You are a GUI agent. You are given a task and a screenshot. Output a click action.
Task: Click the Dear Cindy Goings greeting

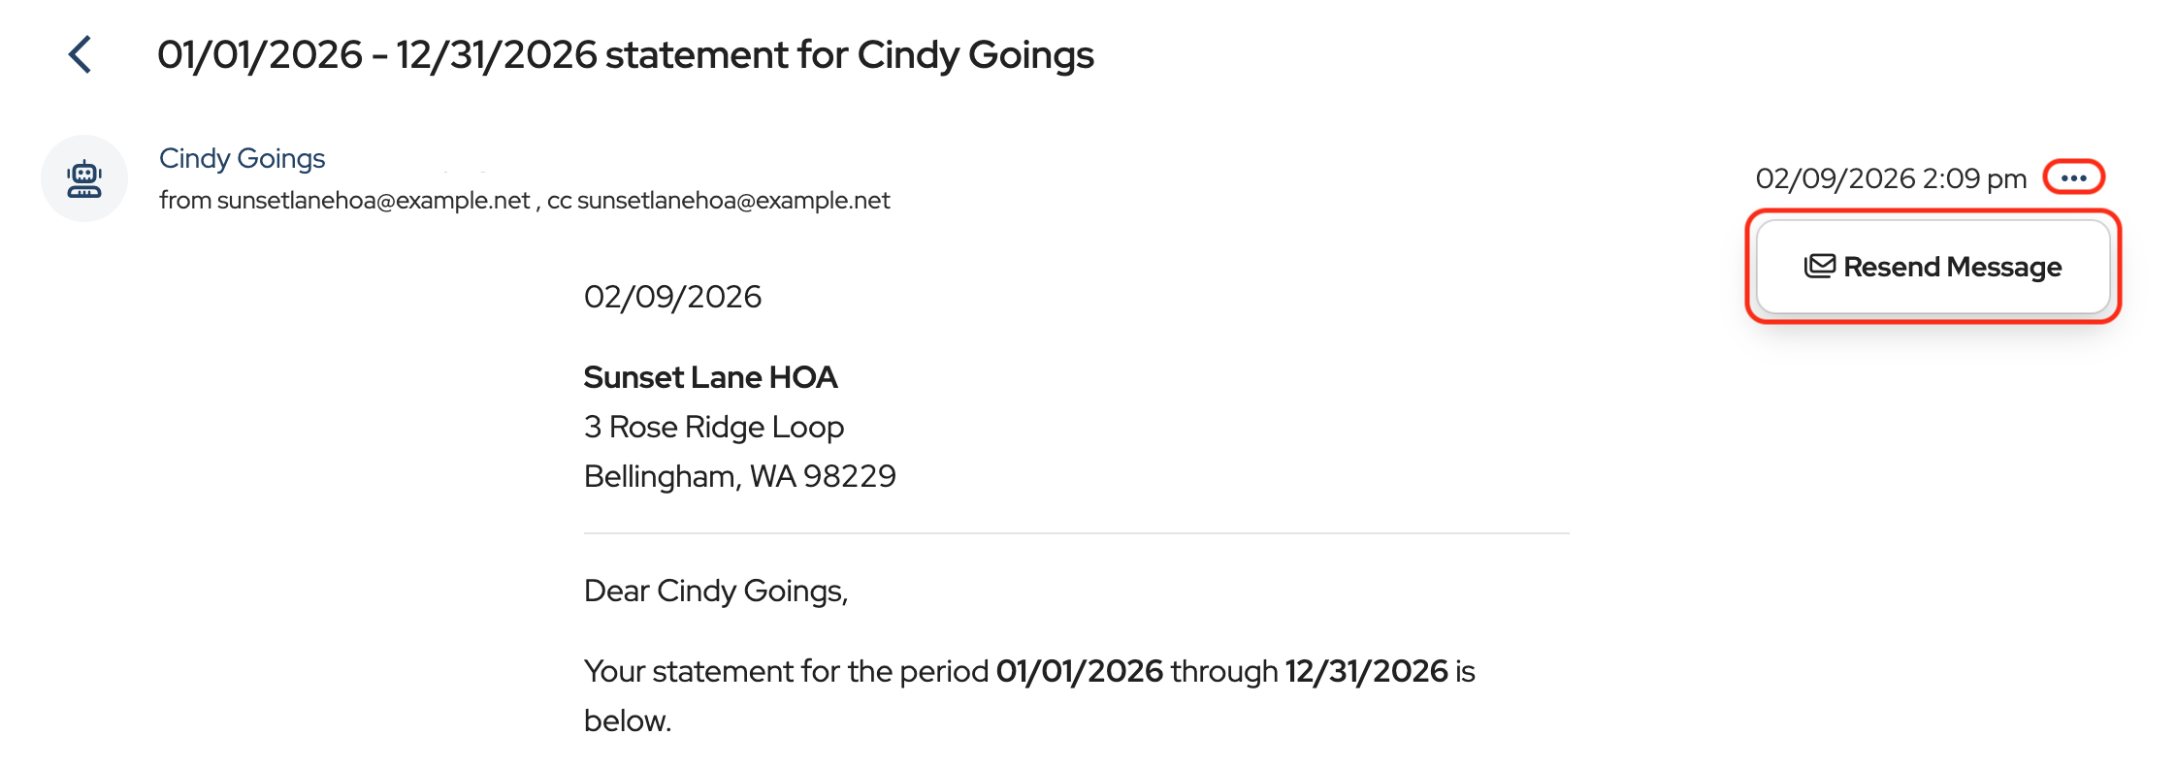pos(715,591)
